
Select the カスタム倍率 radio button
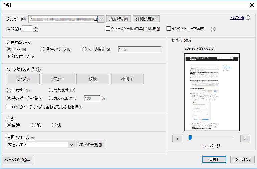51,98
